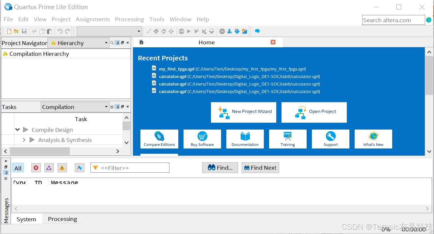Expand the Analysis & Synthesis task
This screenshot has width=434, height=234.
click(24, 140)
